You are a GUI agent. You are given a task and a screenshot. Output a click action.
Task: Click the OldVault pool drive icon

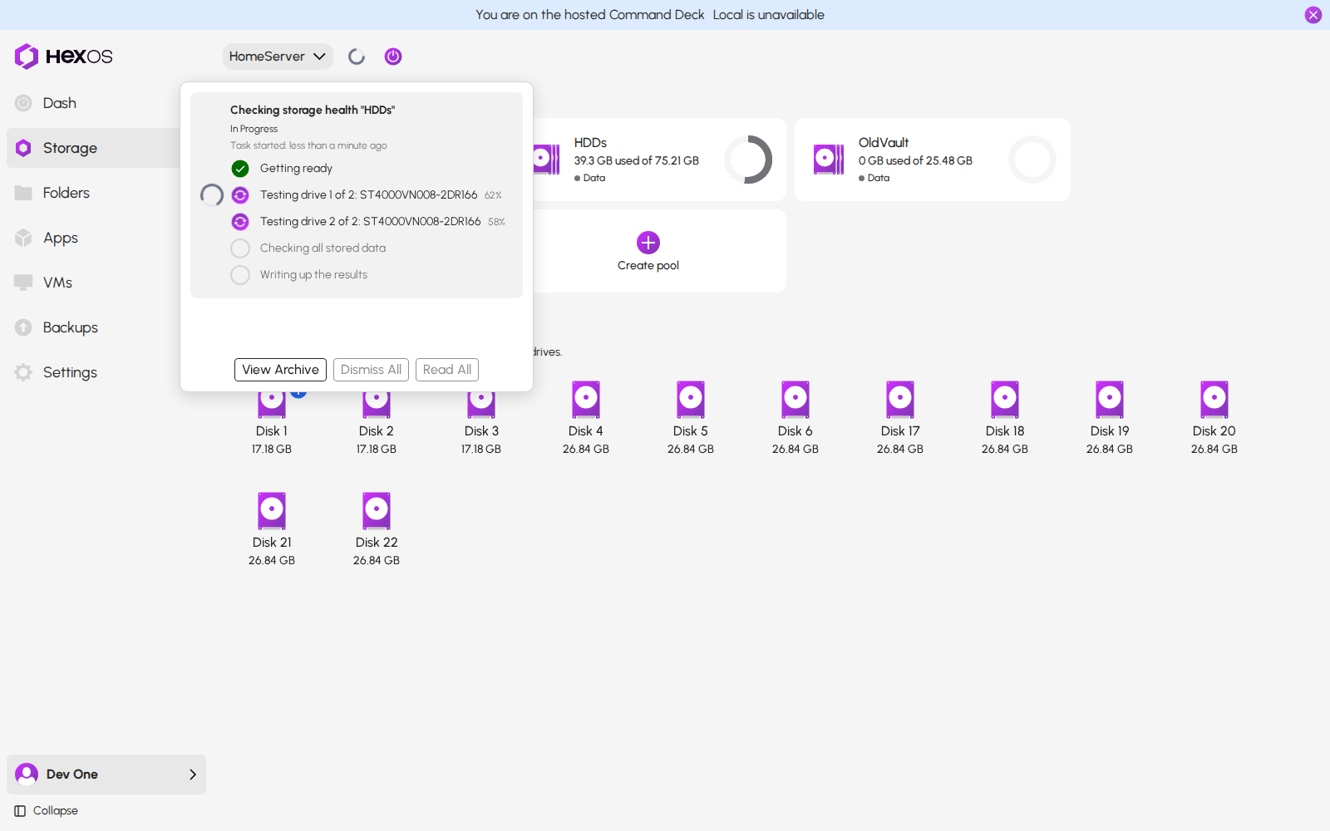point(829,160)
